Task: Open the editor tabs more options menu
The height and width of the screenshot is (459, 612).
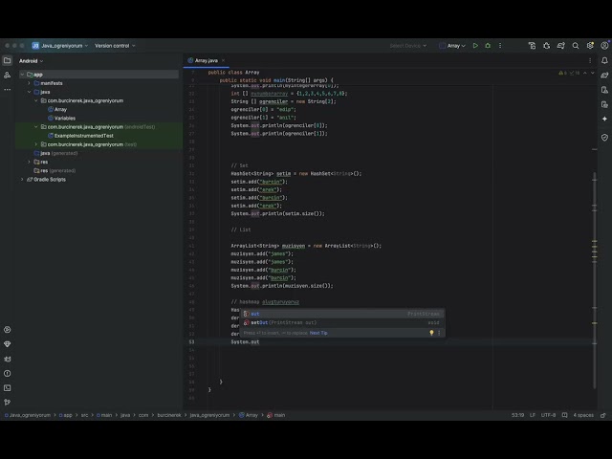Action: [590, 60]
